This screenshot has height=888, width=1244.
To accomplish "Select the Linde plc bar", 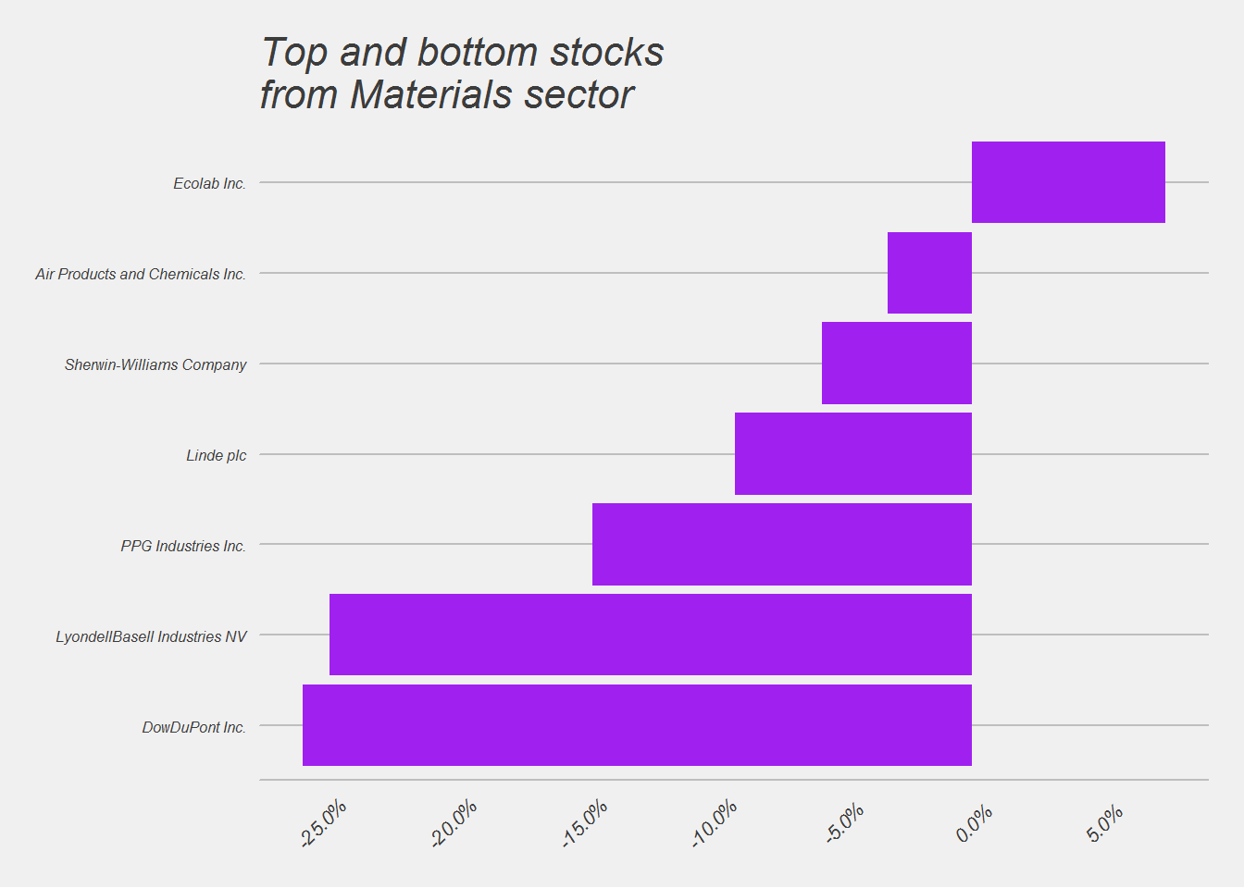I will (x=853, y=453).
